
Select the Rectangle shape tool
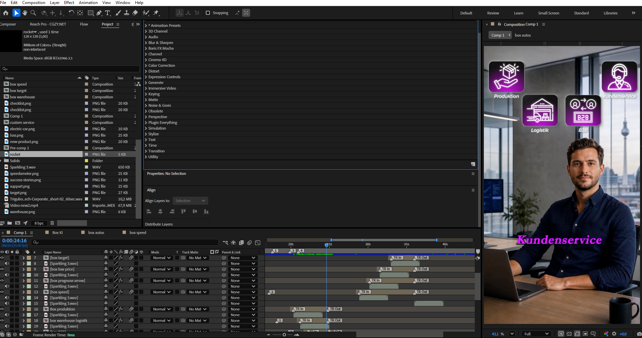[x=90, y=13]
